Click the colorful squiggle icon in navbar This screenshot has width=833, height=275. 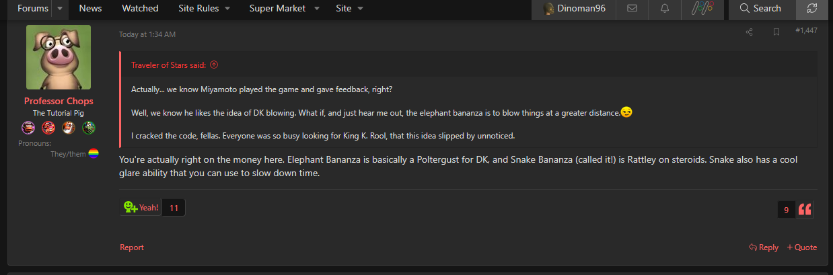702,9
